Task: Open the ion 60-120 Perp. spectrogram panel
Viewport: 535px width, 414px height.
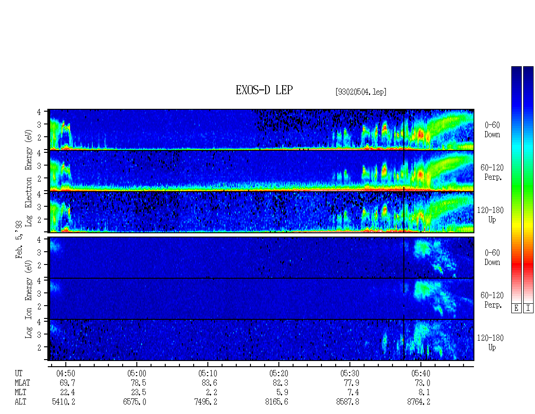Action: pos(262,299)
